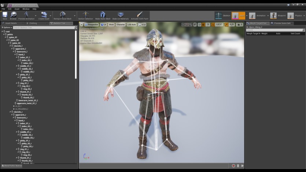Open the Window menu

click(26, 9)
